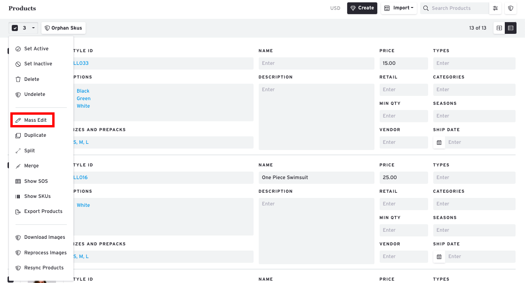This screenshot has width=525, height=283.
Task: Click the pencil icon for Mass Edit
Action: 18,120
